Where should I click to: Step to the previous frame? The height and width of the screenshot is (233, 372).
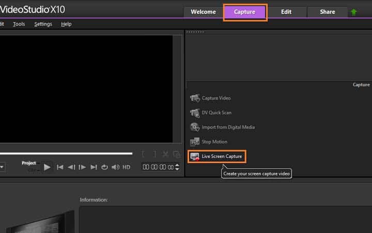(x=71, y=167)
